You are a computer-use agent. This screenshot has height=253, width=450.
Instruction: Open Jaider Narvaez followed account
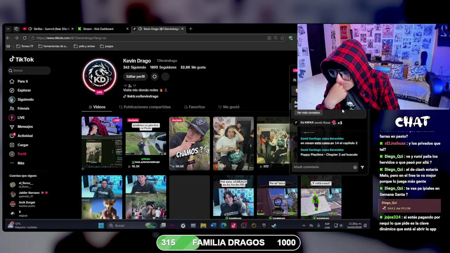29,194
